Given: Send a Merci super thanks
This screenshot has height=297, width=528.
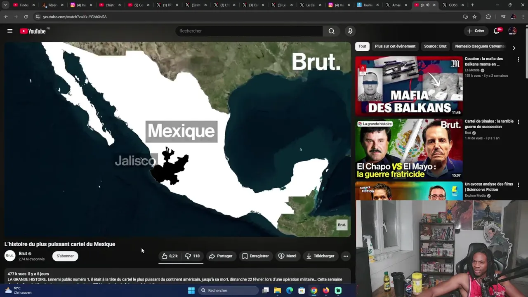Looking at the screenshot, I should (x=287, y=256).
